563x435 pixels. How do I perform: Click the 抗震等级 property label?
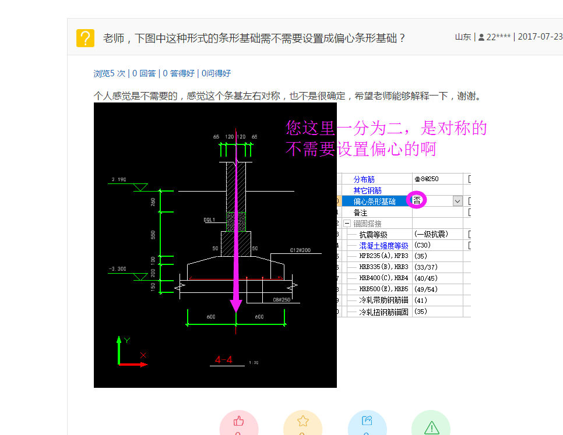[x=373, y=235]
